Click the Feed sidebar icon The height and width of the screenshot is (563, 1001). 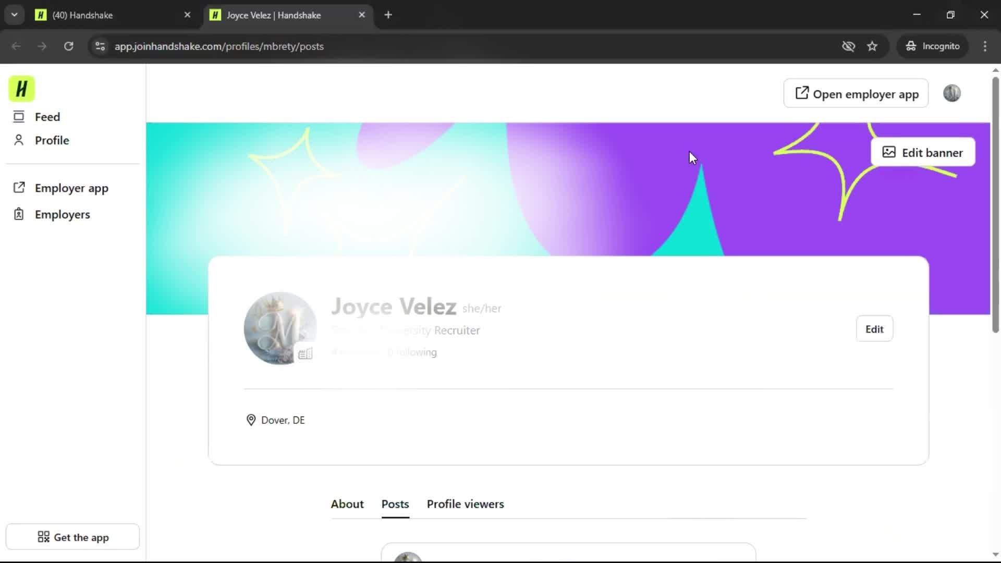pyautogui.click(x=19, y=117)
